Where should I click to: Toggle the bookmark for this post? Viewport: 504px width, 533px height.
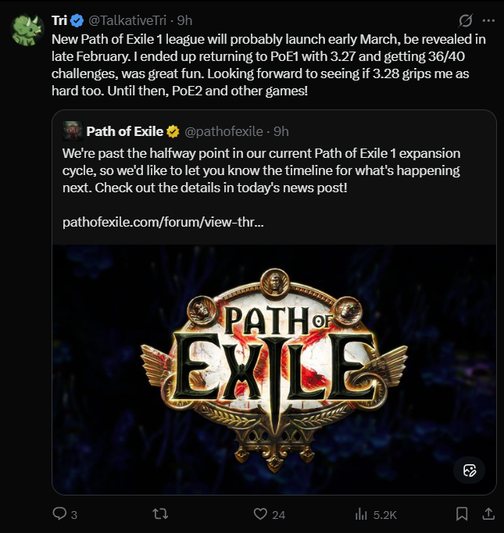[462, 513]
